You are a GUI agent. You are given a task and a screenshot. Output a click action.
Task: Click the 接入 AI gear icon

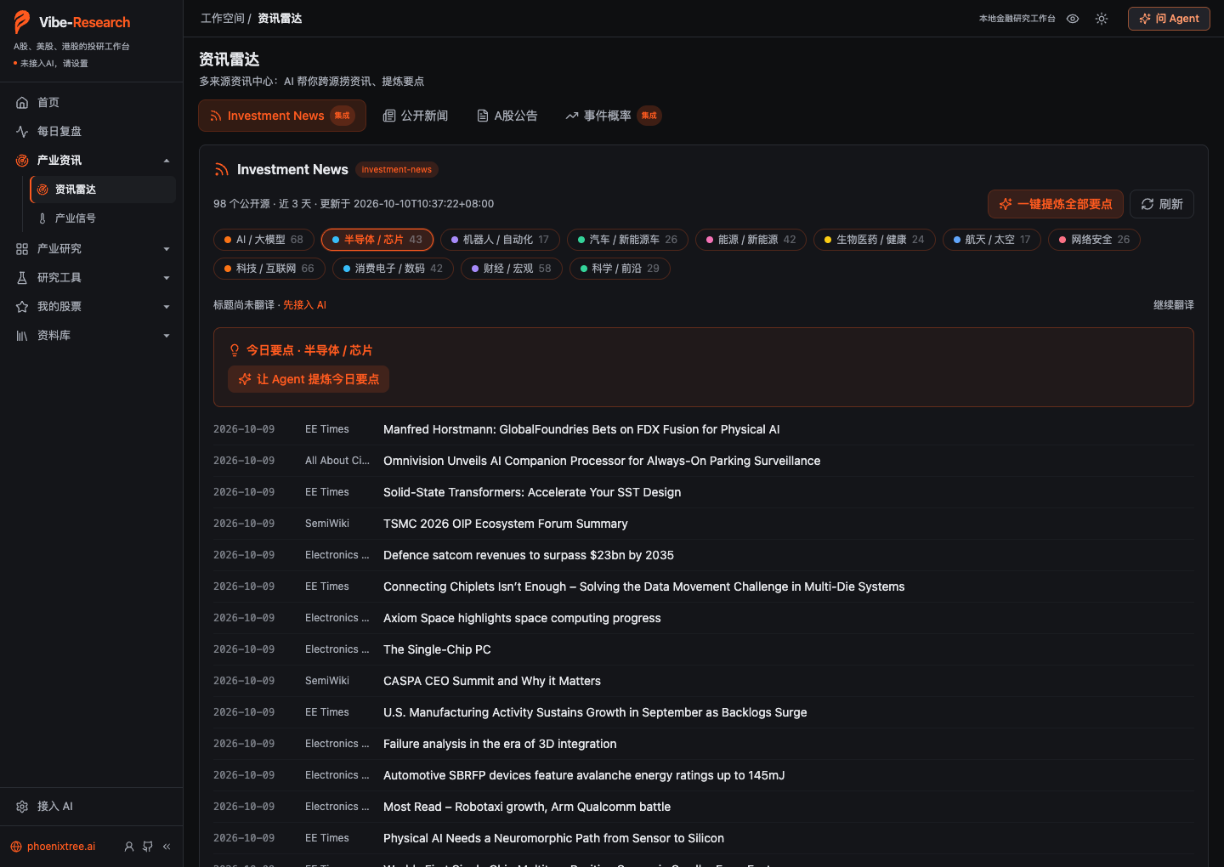coord(22,807)
